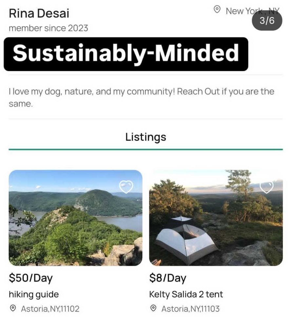Click the $50/Day price label
291x335 pixels.
pyautogui.click(x=30, y=278)
